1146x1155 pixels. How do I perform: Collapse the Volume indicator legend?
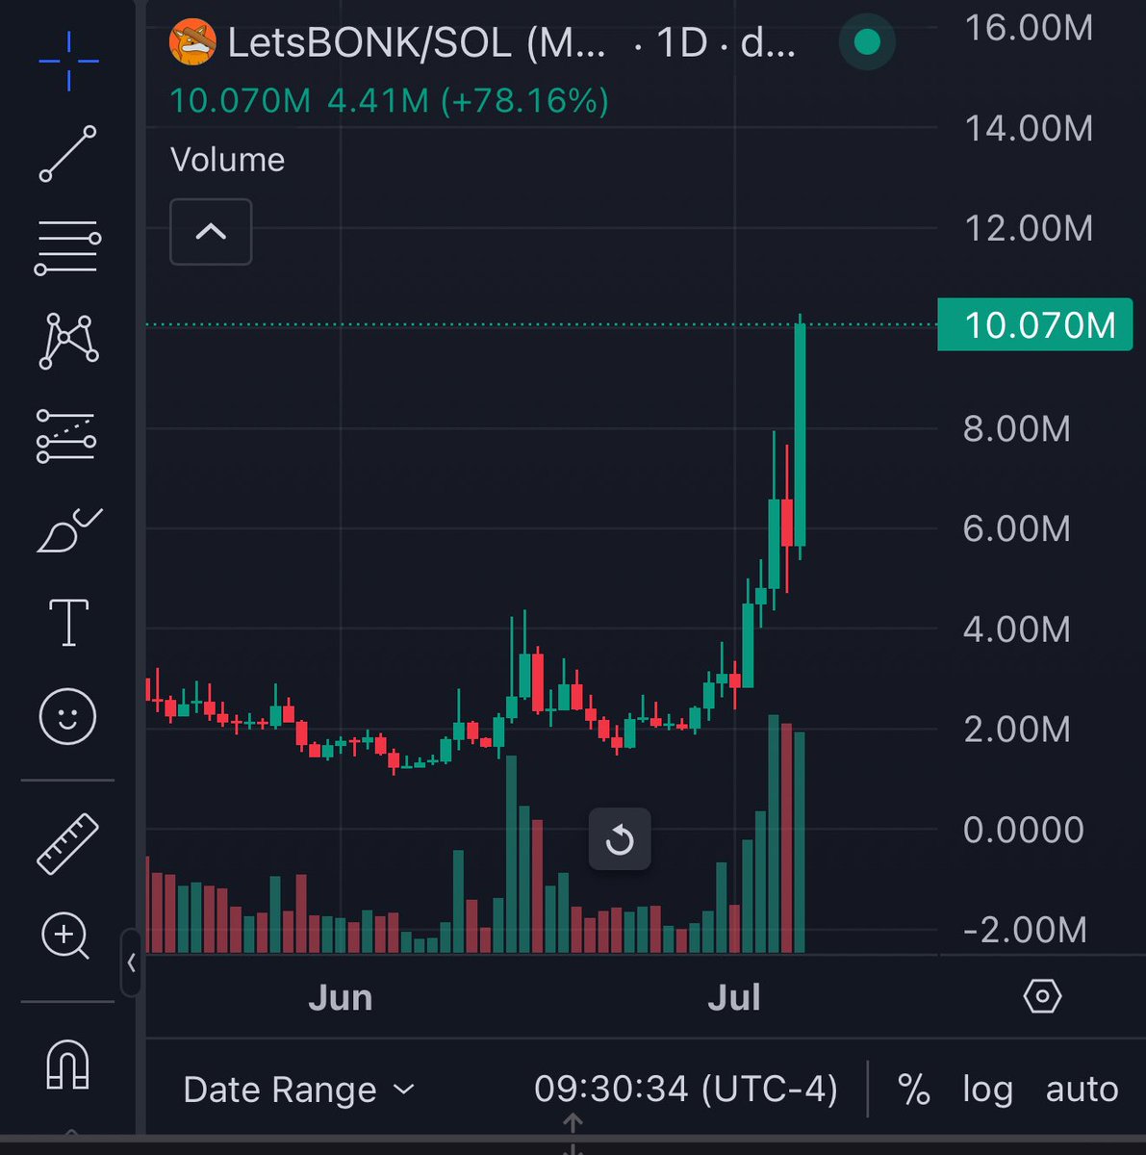(211, 232)
